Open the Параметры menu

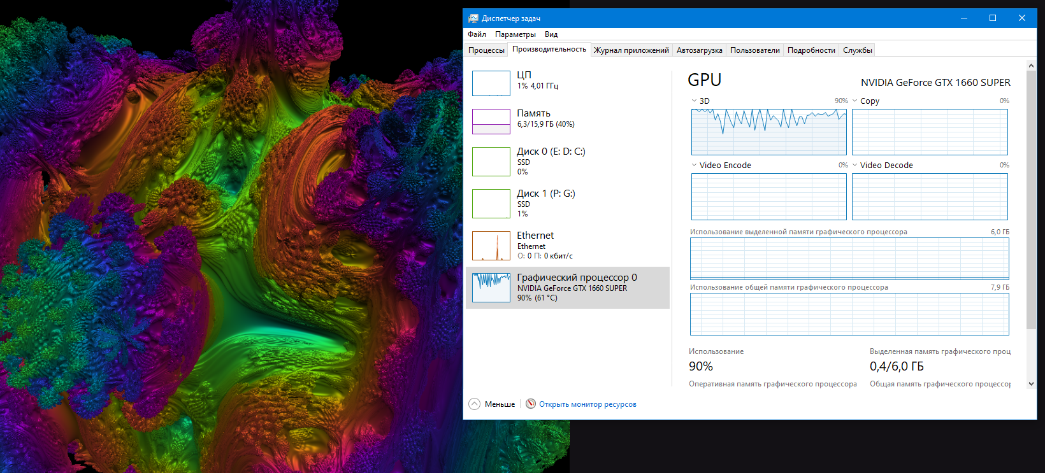click(x=515, y=34)
